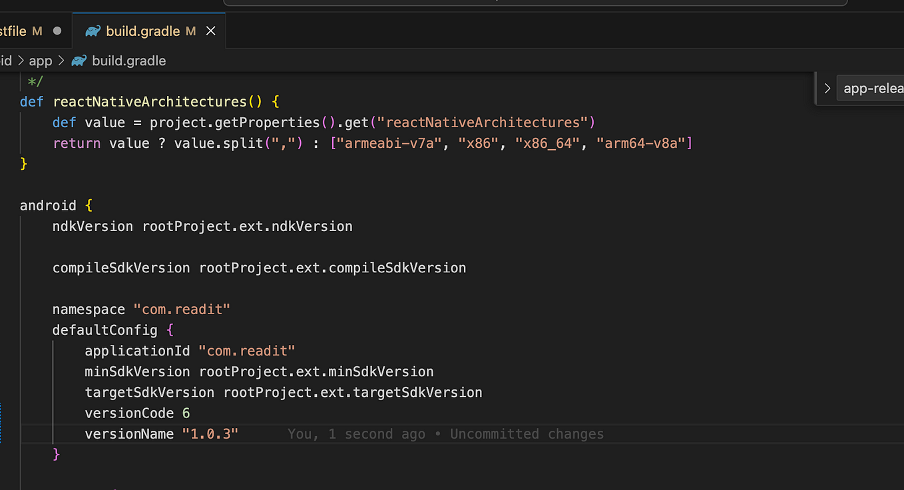Click the chevron before app-release item
The width and height of the screenshot is (904, 490).
click(x=827, y=87)
